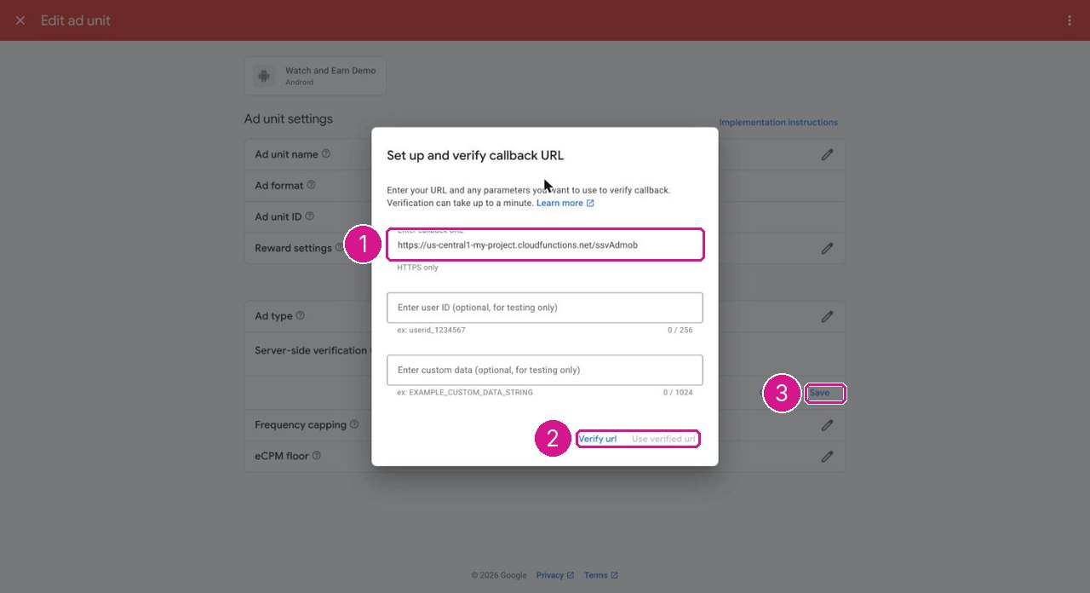Click the example userid_1234567 hint
1090x593 pixels.
431,330
